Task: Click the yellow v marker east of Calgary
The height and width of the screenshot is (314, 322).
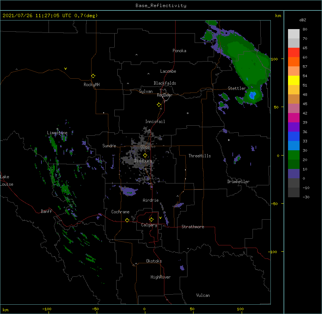Action: pyautogui.click(x=160, y=218)
